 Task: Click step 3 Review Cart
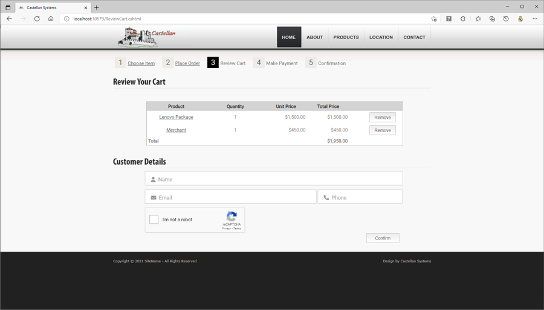coord(227,63)
